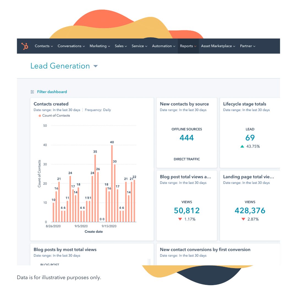The height and width of the screenshot is (297, 297).
Task: Click the landing page red down-arrow
Action: pos(243,219)
